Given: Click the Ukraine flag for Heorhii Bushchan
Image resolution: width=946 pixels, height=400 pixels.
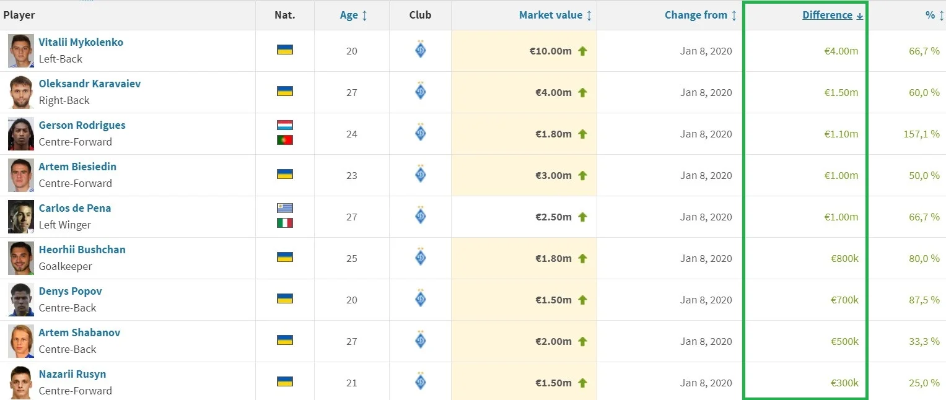Looking at the screenshot, I should 285,257.
